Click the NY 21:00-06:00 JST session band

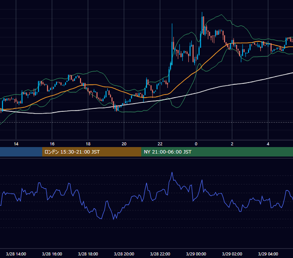(x=217, y=152)
